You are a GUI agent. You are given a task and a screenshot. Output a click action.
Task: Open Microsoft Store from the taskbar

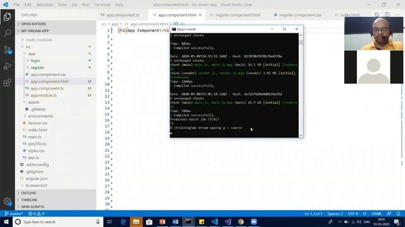(149, 221)
